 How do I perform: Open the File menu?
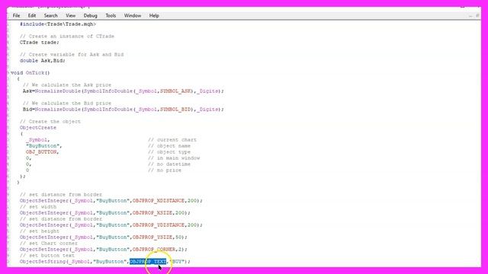pos(16,15)
